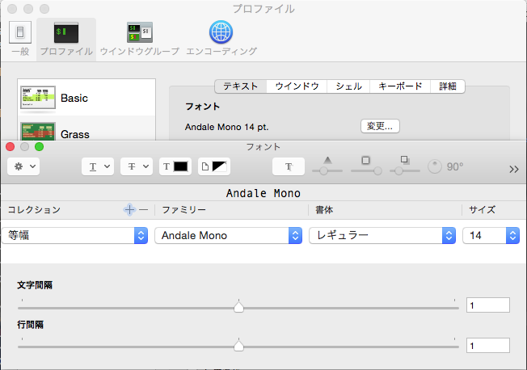527x370 pixels.
Task: Click the 変更... font change button
Action: [380, 126]
